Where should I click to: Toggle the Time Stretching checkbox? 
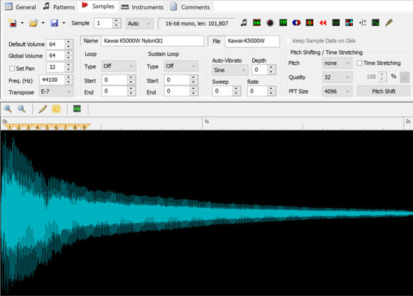tap(359, 63)
